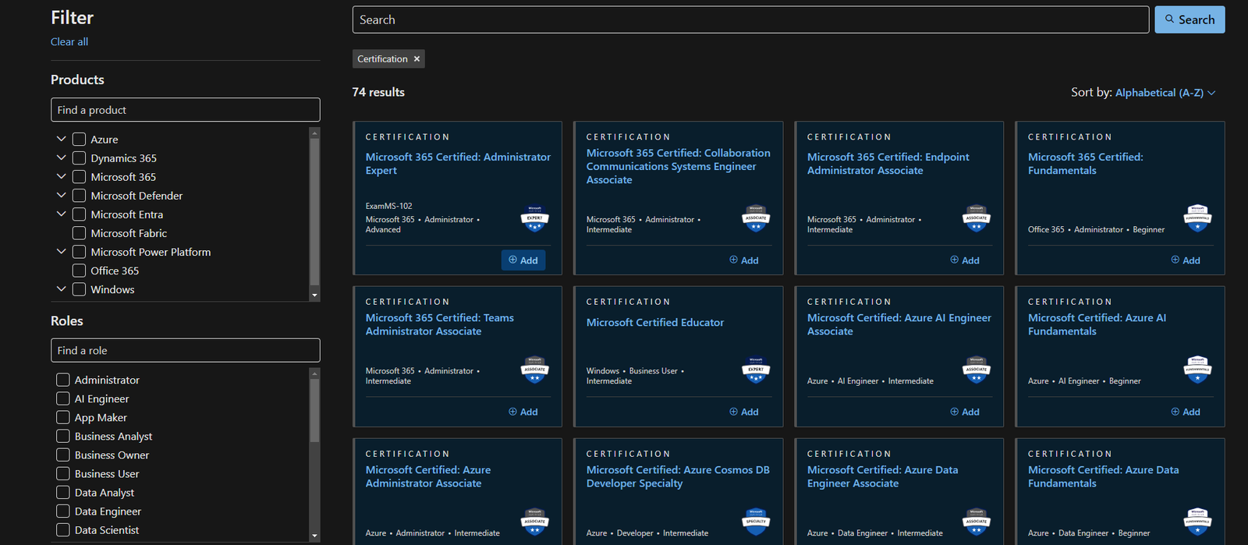Add Azure AI Engineer Associate to collection
1248x545 pixels.
point(965,412)
